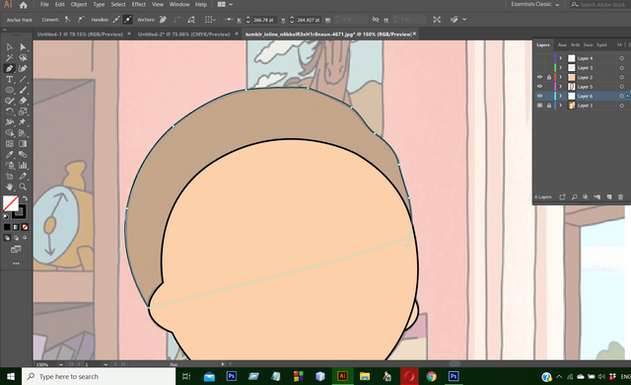Select the Width tool
The image size is (631, 385).
tap(9, 122)
